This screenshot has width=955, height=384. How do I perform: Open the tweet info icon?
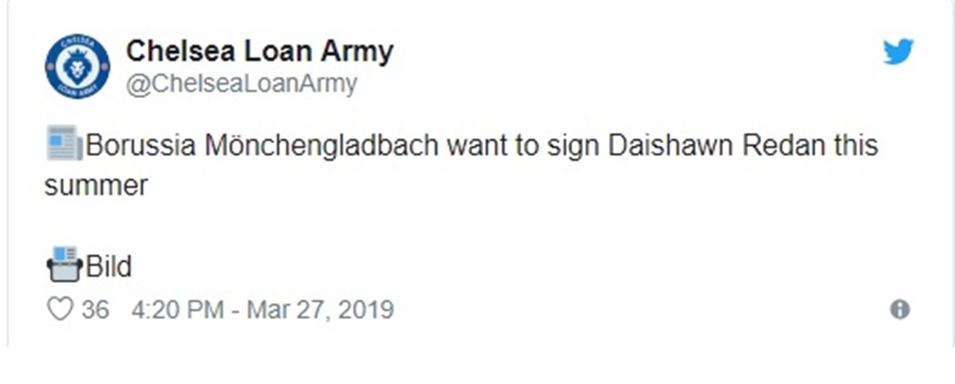899,309
